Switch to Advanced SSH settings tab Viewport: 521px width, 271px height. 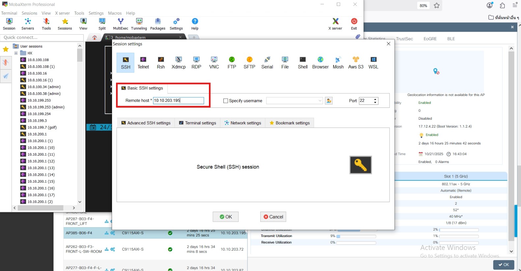[x=146, y=123]
